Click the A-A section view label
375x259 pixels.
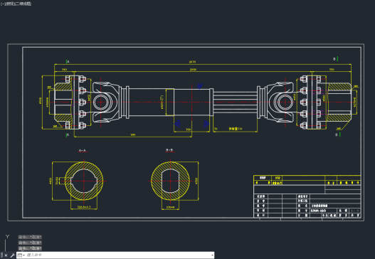(x=82, y=151)
